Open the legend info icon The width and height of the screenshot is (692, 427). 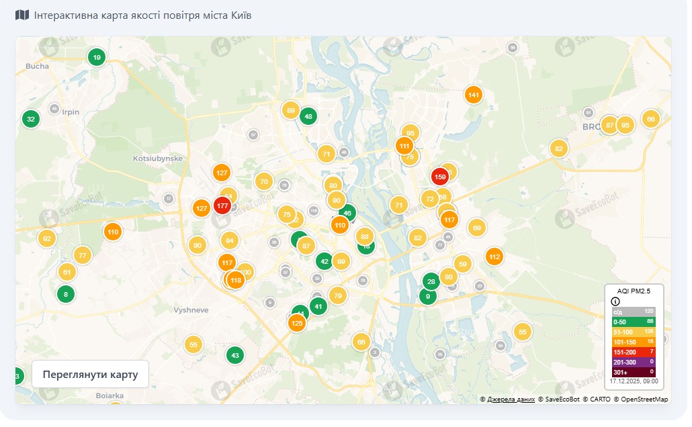[x=615, y=301]
